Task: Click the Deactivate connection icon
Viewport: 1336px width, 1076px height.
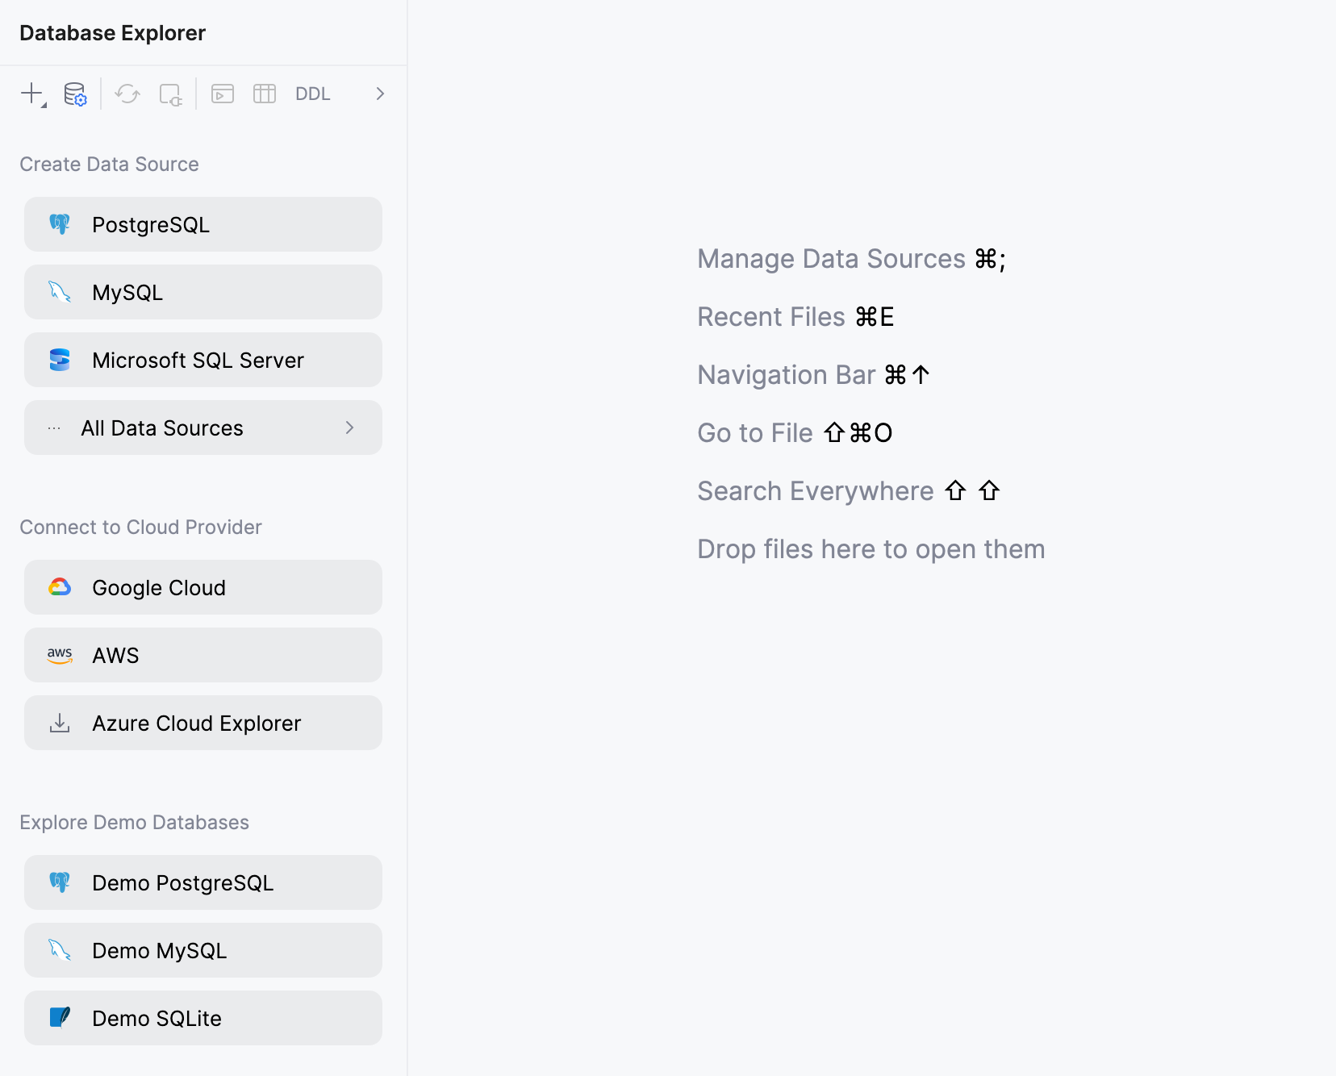Action: click(x=170, y=94)
